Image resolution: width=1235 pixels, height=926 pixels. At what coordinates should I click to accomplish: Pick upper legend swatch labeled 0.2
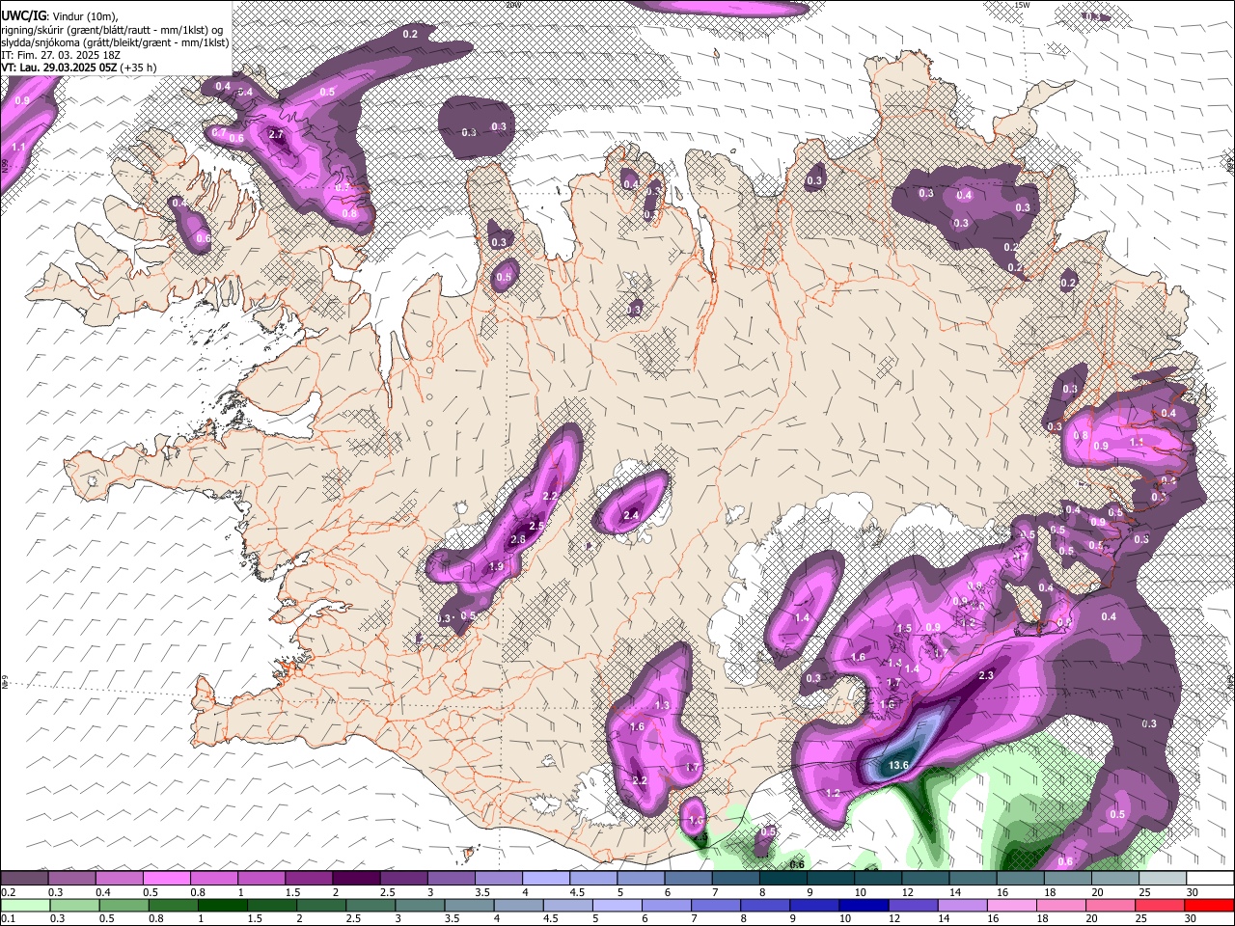[24, 879]
